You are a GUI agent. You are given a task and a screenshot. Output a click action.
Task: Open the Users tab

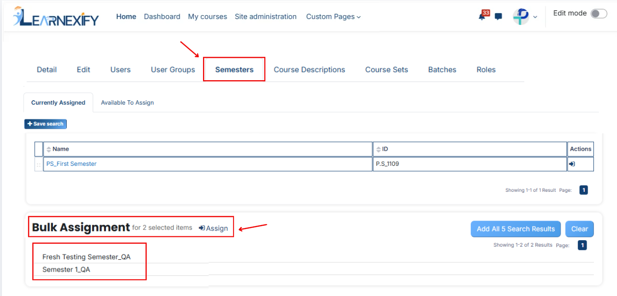(120, 69)
